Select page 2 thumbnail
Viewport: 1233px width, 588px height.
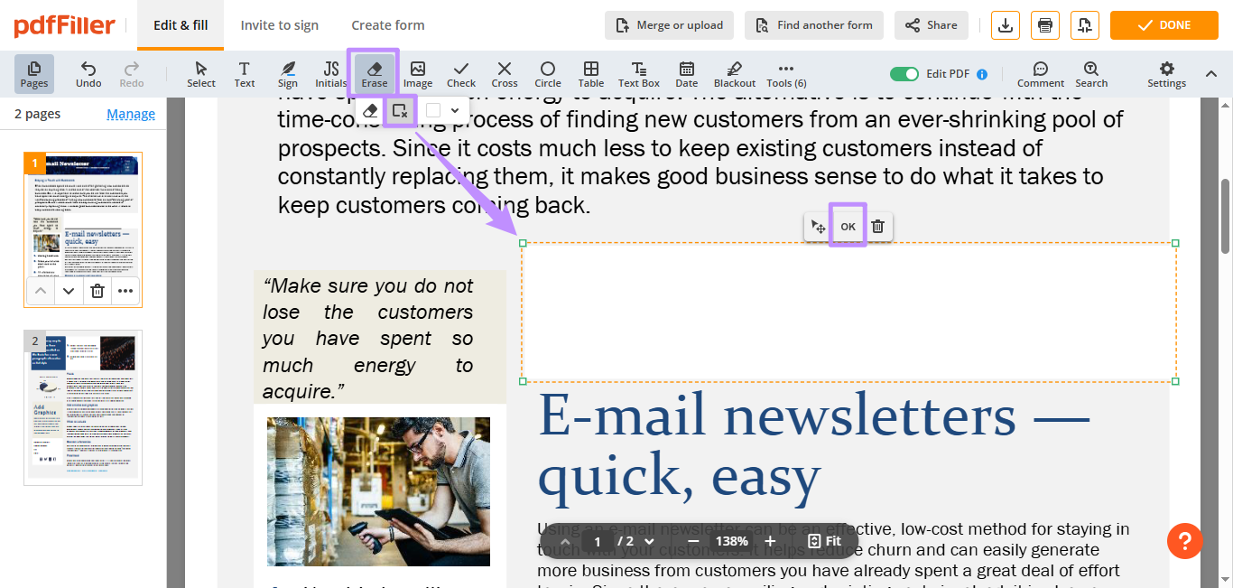click(x=83, y=407)
